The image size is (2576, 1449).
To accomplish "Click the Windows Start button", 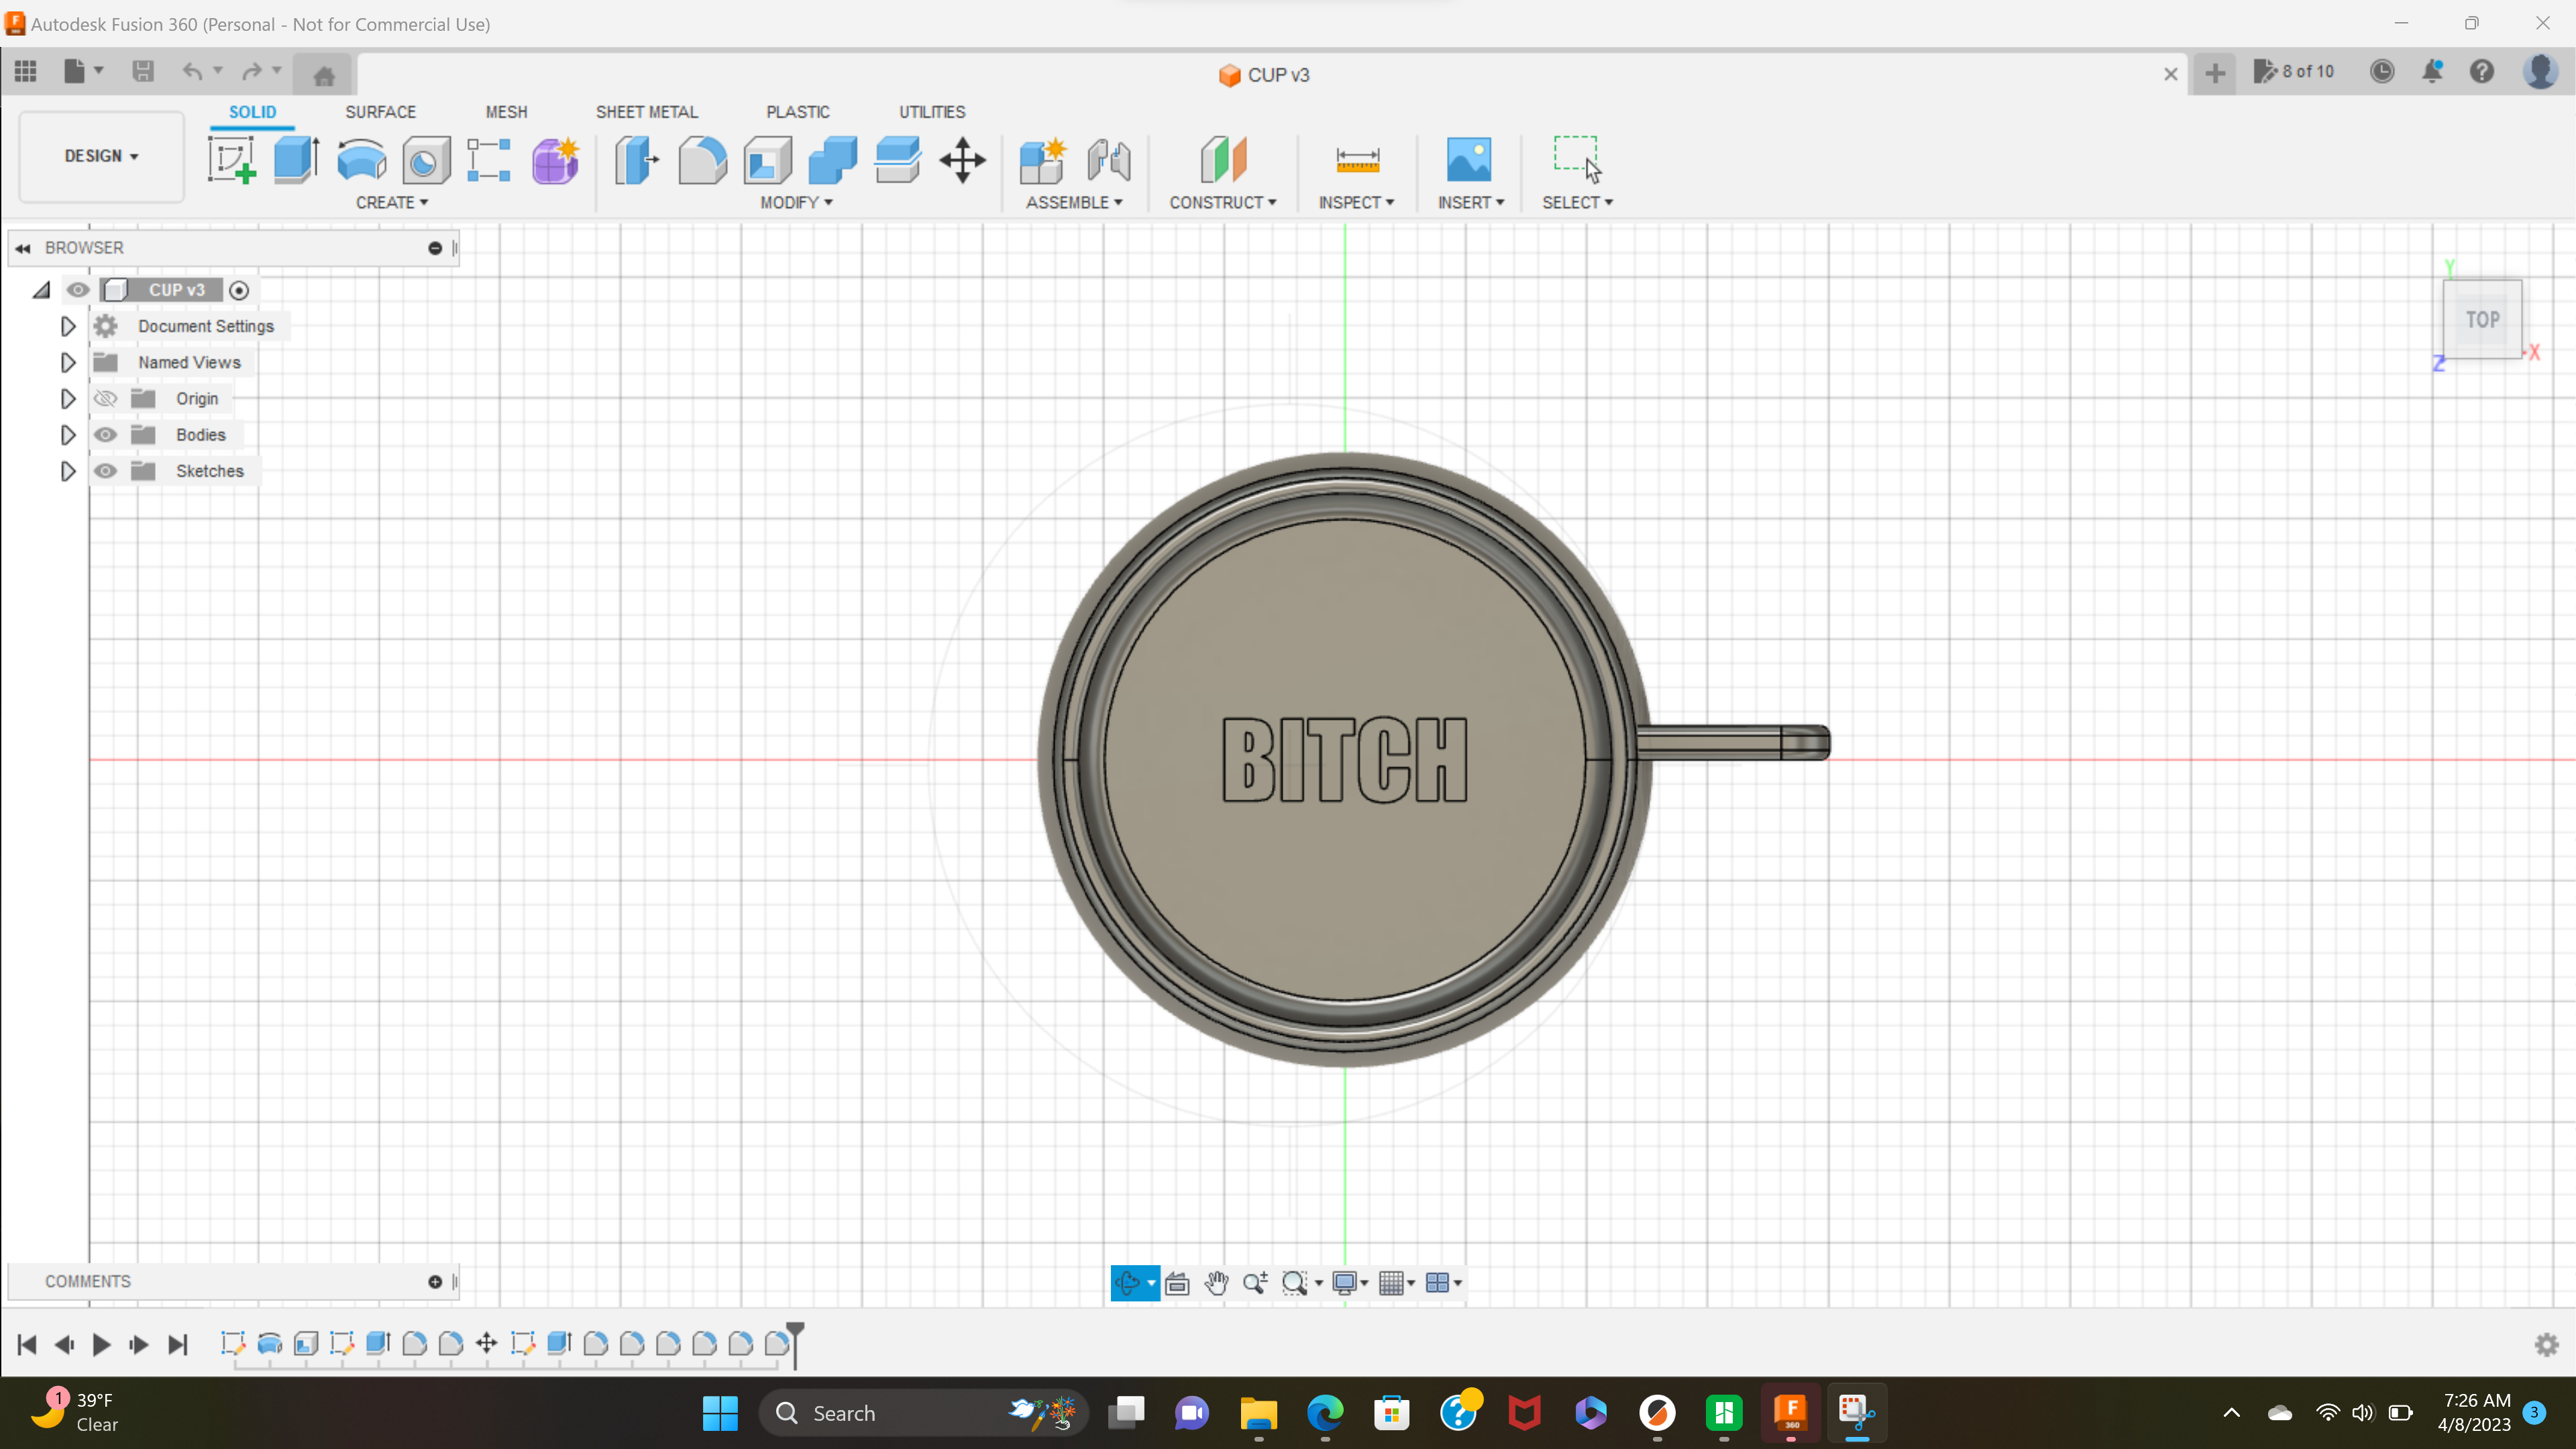I will point(720,1413).
